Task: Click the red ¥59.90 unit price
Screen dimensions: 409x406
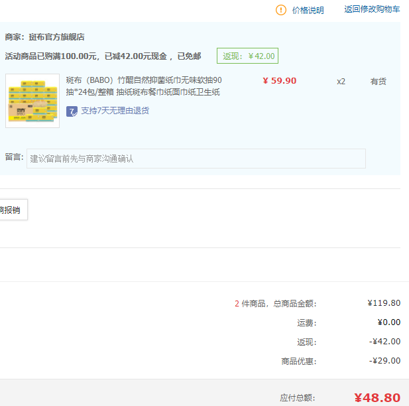Action: point(279,81)
